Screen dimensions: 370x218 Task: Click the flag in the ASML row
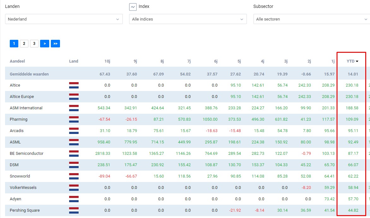click(74, 142)
